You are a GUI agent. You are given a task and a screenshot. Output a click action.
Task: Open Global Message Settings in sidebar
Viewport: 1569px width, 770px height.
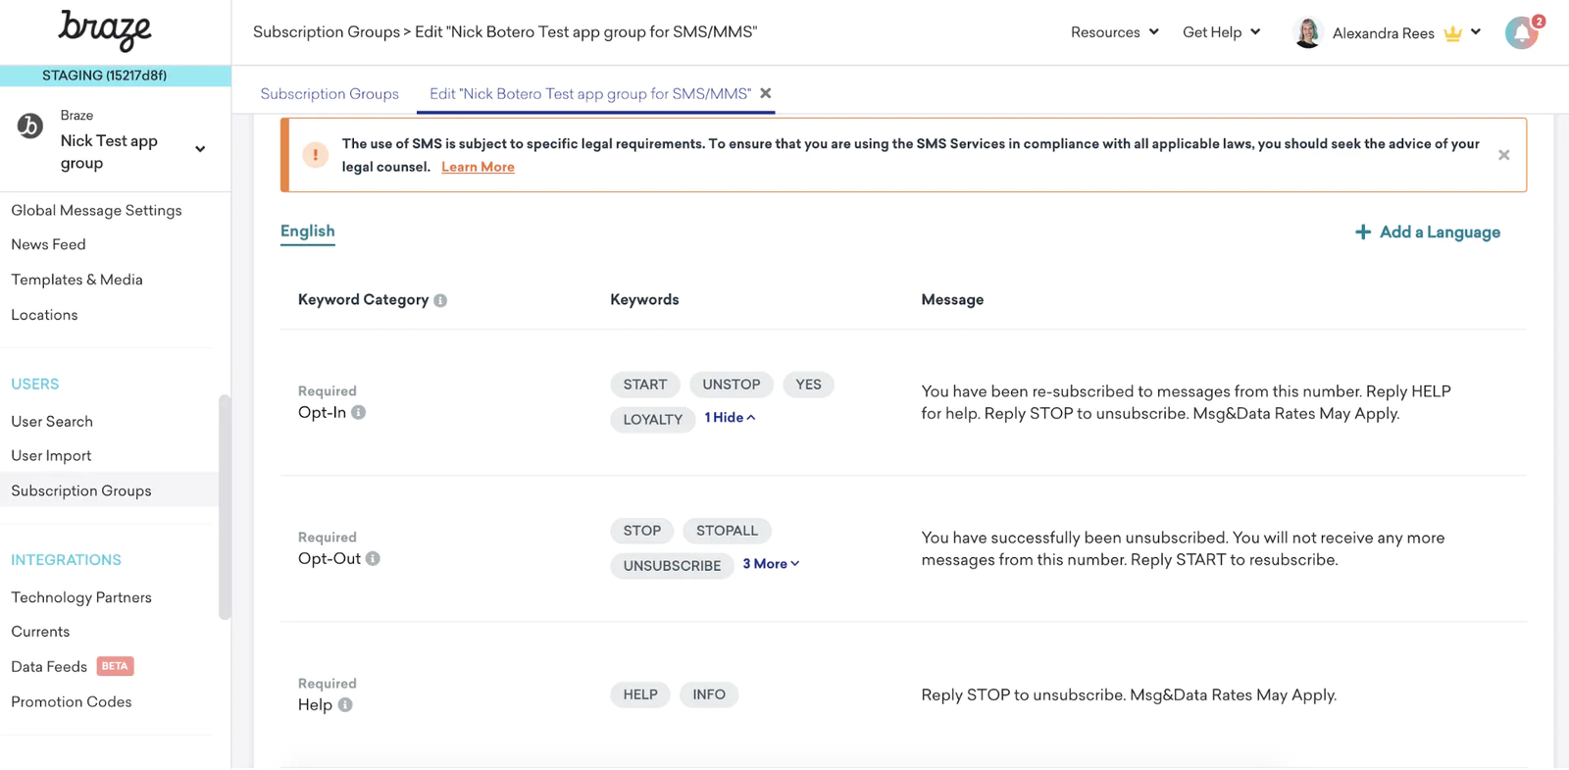click(x=96, y=210)
